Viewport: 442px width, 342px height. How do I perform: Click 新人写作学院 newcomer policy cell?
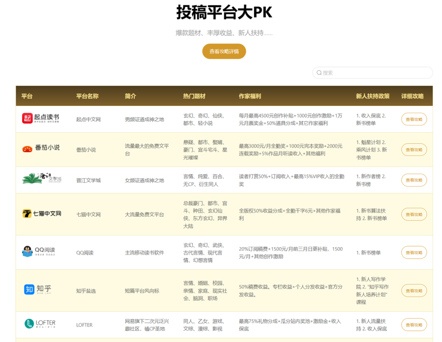click(372, 291)
